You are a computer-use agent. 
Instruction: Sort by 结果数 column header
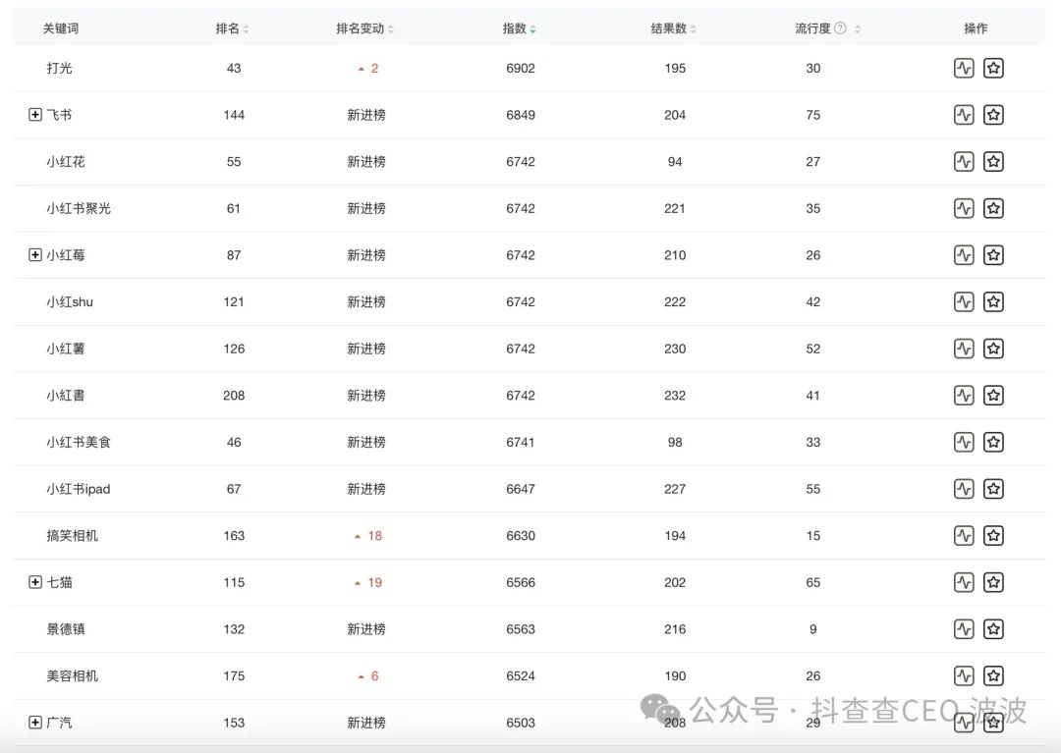(x=674, y=28)
